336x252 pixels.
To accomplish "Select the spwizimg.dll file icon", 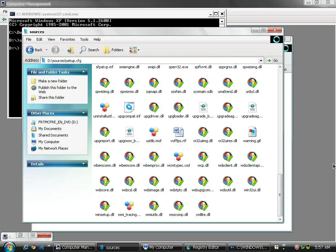I will [105, 83].
